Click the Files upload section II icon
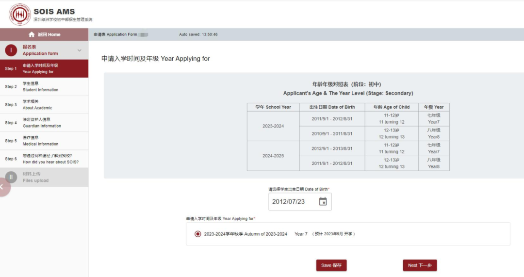This screenshot has height=277, width=524. 11,177
